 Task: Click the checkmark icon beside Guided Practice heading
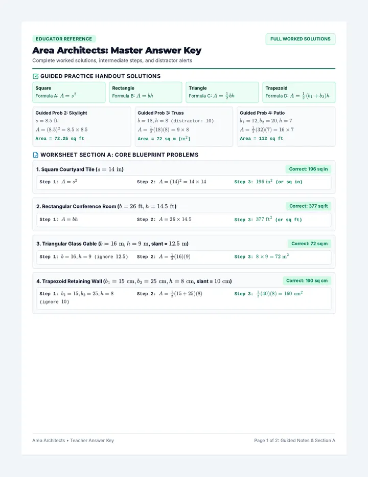click(x=36, y=76)
